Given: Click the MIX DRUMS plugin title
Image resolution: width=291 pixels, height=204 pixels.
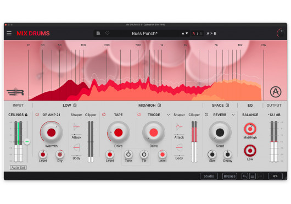Looking at the screenshot, I should (x=33, y=34).
